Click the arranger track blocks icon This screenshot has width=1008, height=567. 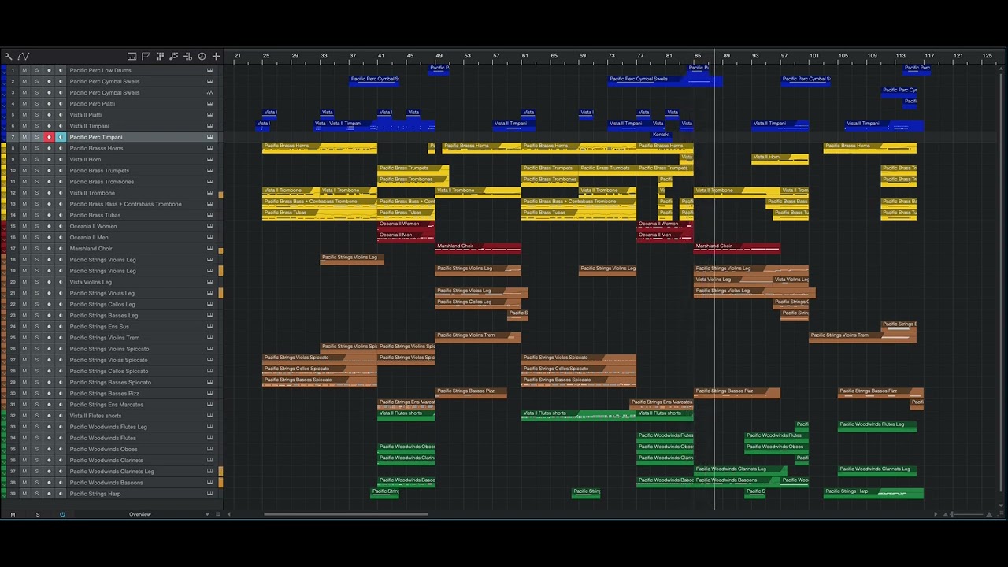click(160, 56)
